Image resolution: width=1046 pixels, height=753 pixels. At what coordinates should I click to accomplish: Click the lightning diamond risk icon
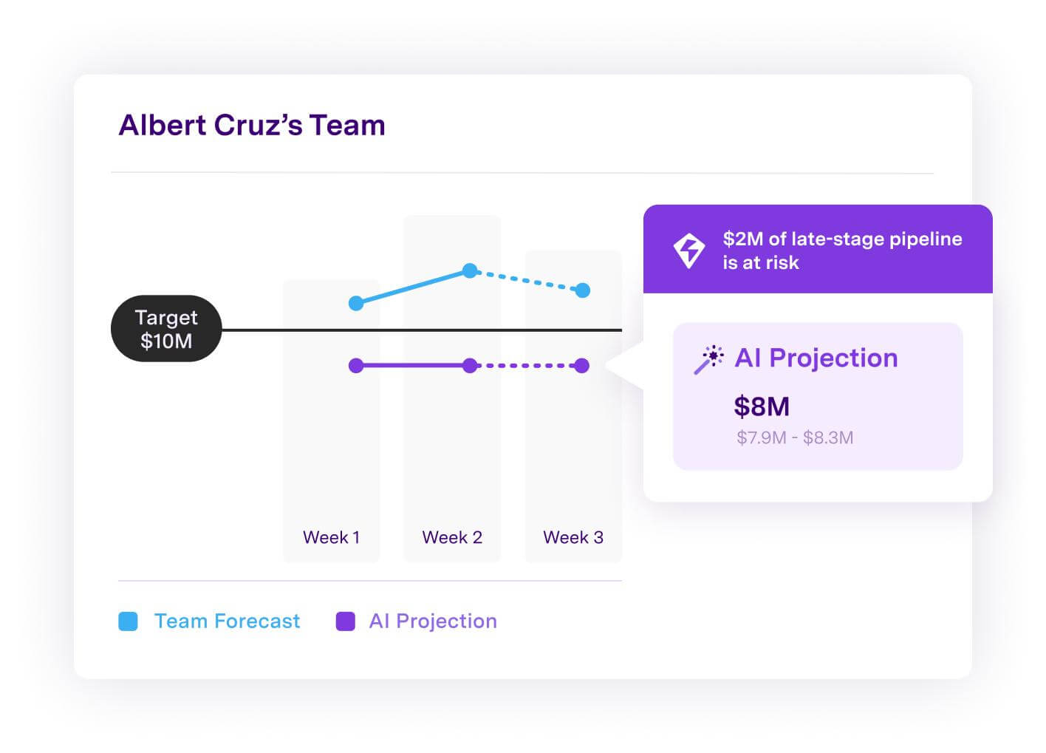[x=689, y=250]
